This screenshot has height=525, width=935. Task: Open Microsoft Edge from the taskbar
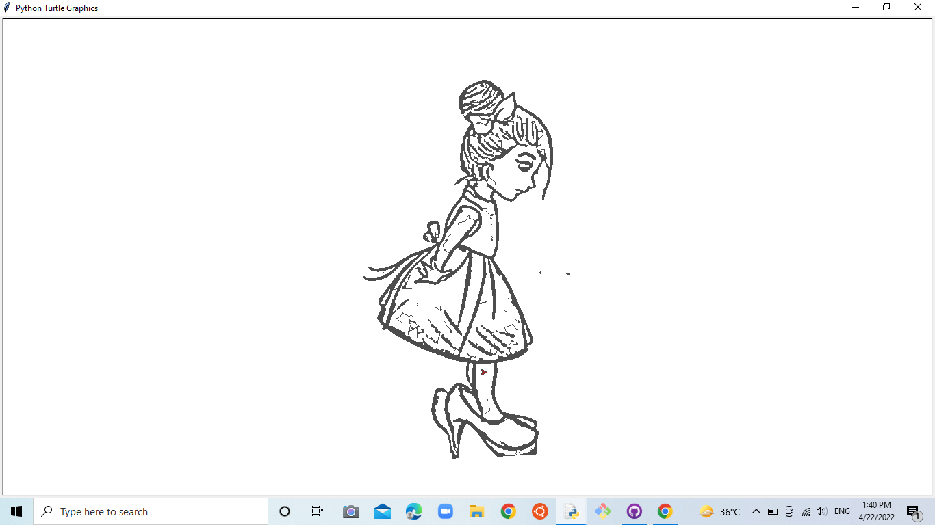(414, 511)
